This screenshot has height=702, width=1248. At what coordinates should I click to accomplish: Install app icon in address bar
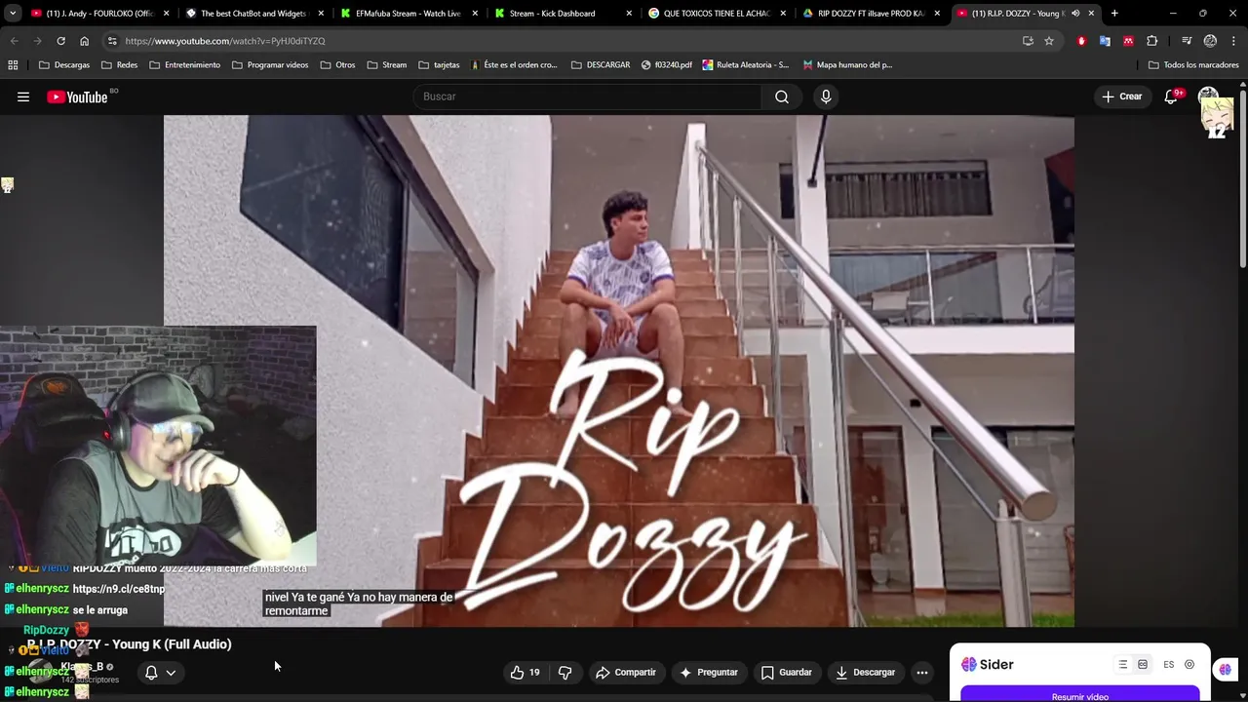(x=1028, y=41)
